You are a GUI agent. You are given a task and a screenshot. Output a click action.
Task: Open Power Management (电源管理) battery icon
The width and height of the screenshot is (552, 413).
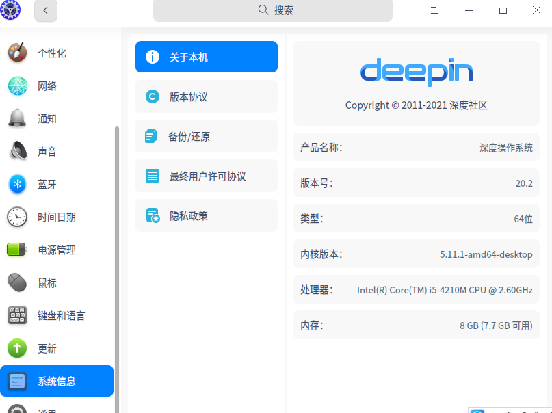click(17, 250)
